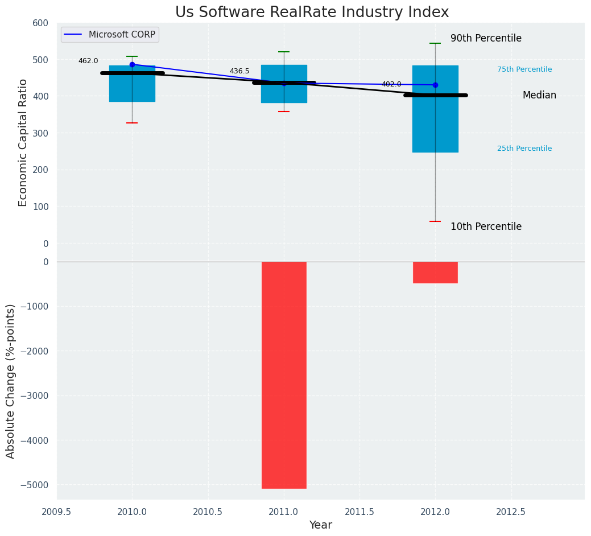This screenshot has height=536, width=591.
Task: Click the 75th Percentile annotation text
Action: [524, 69]
